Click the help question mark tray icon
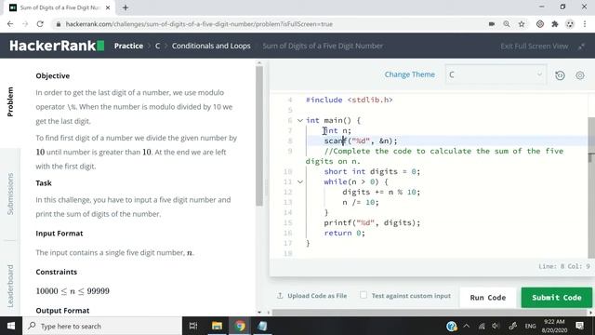 pyautogui.click(x=452, y=326)
